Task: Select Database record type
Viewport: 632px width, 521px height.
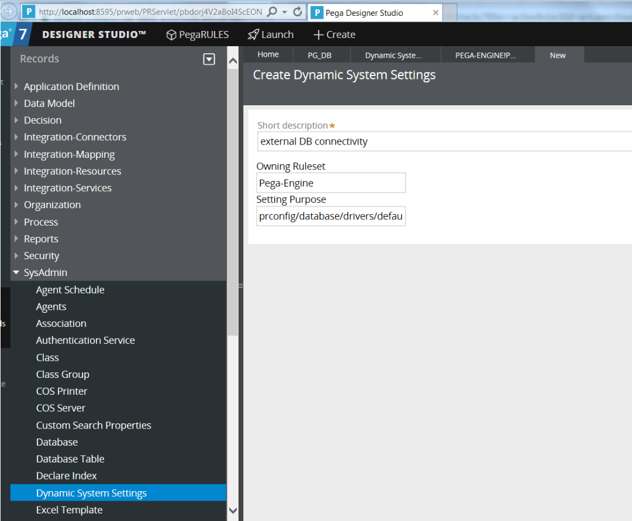Action: (57, 443)
